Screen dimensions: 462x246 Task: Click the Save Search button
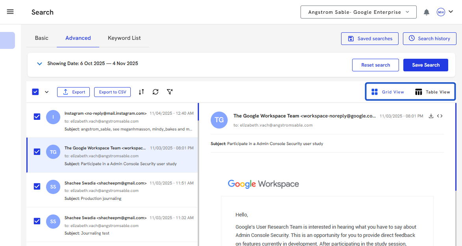click(425, 65)
